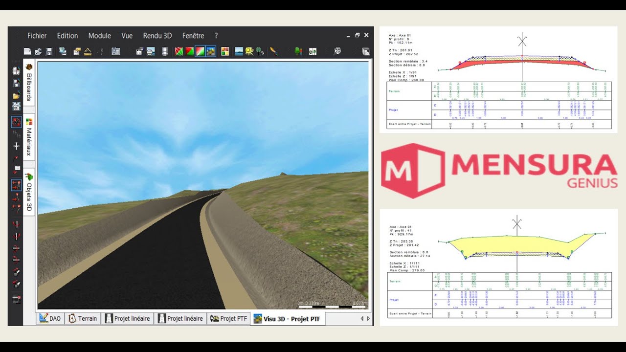626x352 pixels.
Task: Open the Fichier menu
Action: coord(37,36)
